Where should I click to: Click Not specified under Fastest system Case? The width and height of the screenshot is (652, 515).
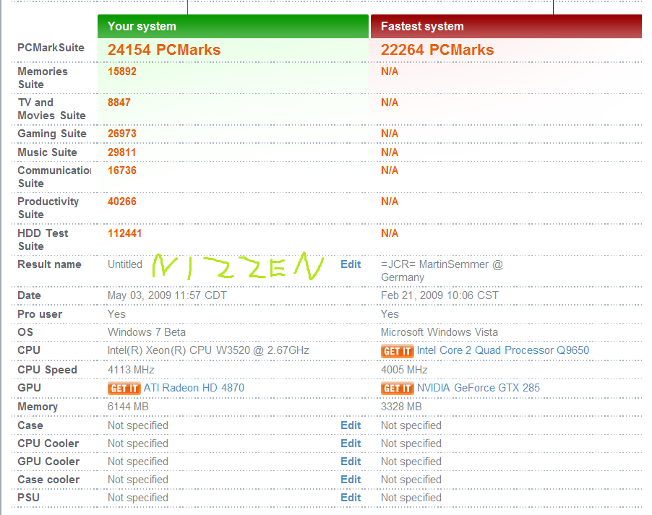(x=411, y=425)
